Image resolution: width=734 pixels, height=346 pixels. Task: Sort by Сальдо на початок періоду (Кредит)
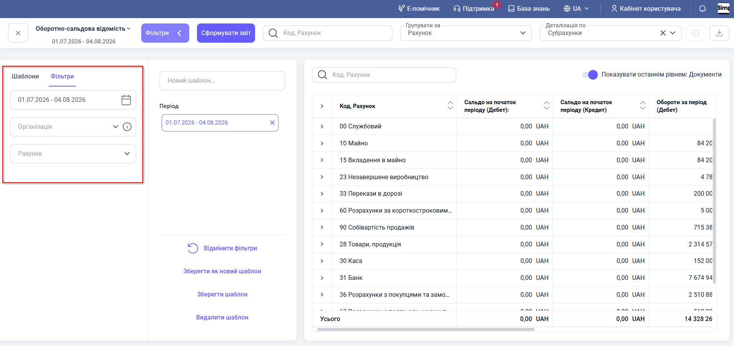pyautogui.click(x=642, y=105)
